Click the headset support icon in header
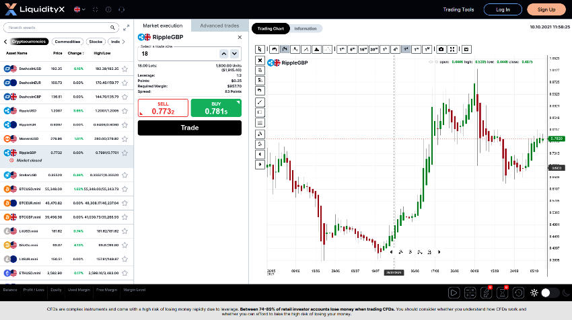The image size is (572, 320). point(122,9)
